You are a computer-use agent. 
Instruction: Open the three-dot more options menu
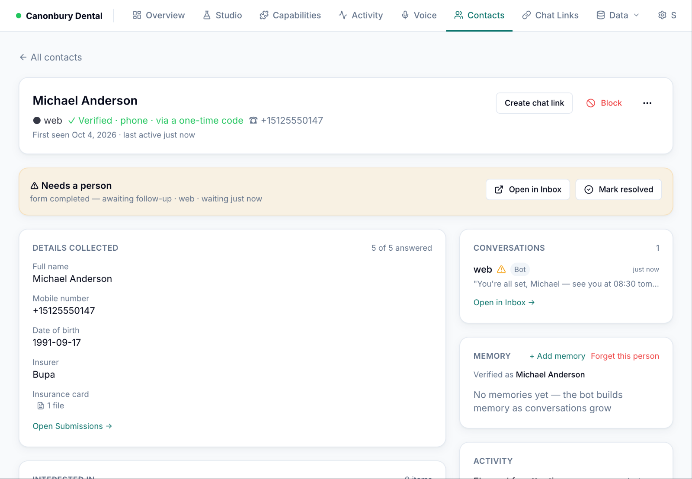pyautogui.click(x=647, y=103)
